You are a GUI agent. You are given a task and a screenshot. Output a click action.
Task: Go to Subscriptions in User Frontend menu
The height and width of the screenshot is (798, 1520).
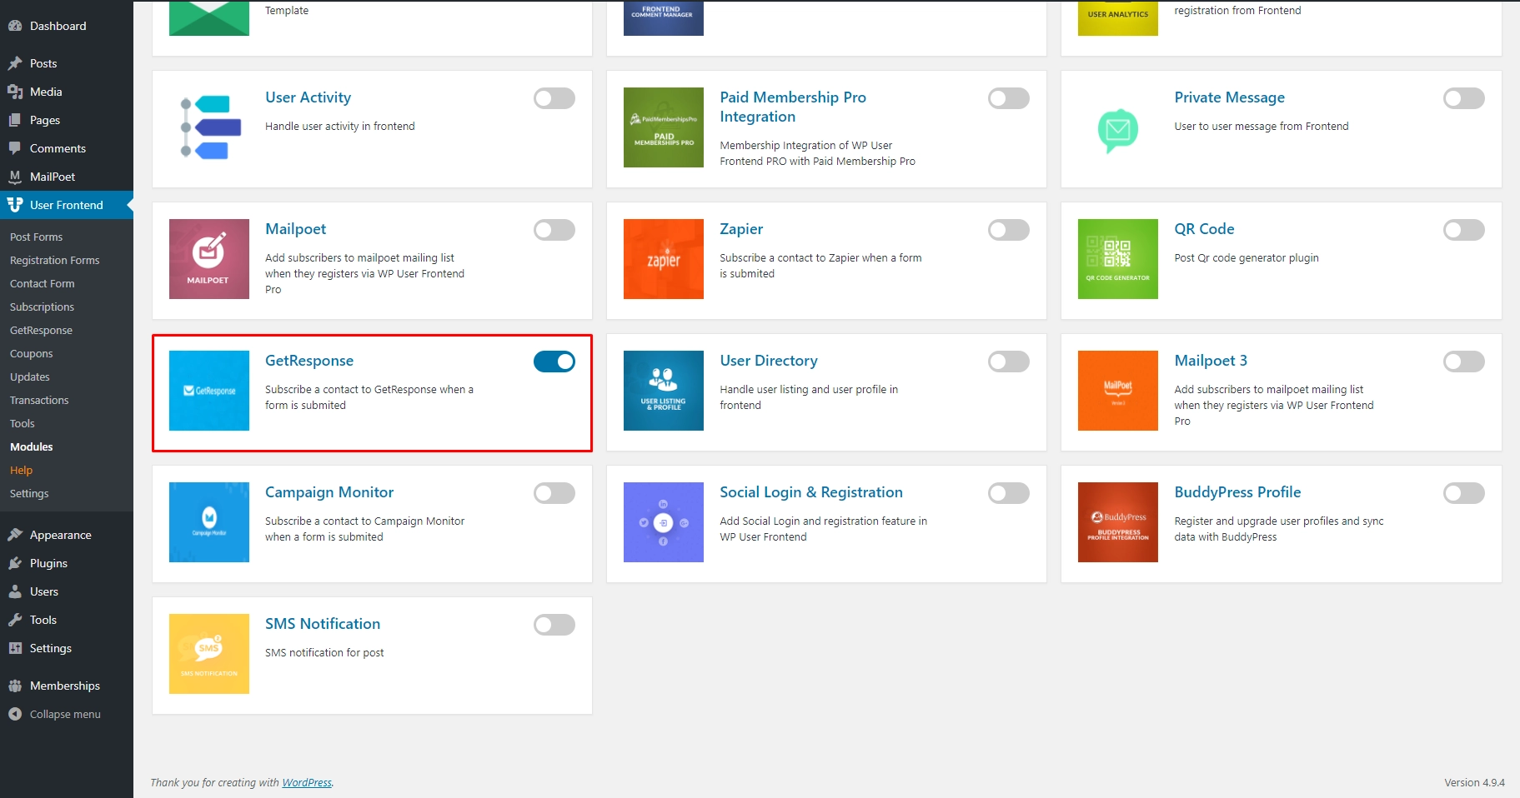click(42, 307)
